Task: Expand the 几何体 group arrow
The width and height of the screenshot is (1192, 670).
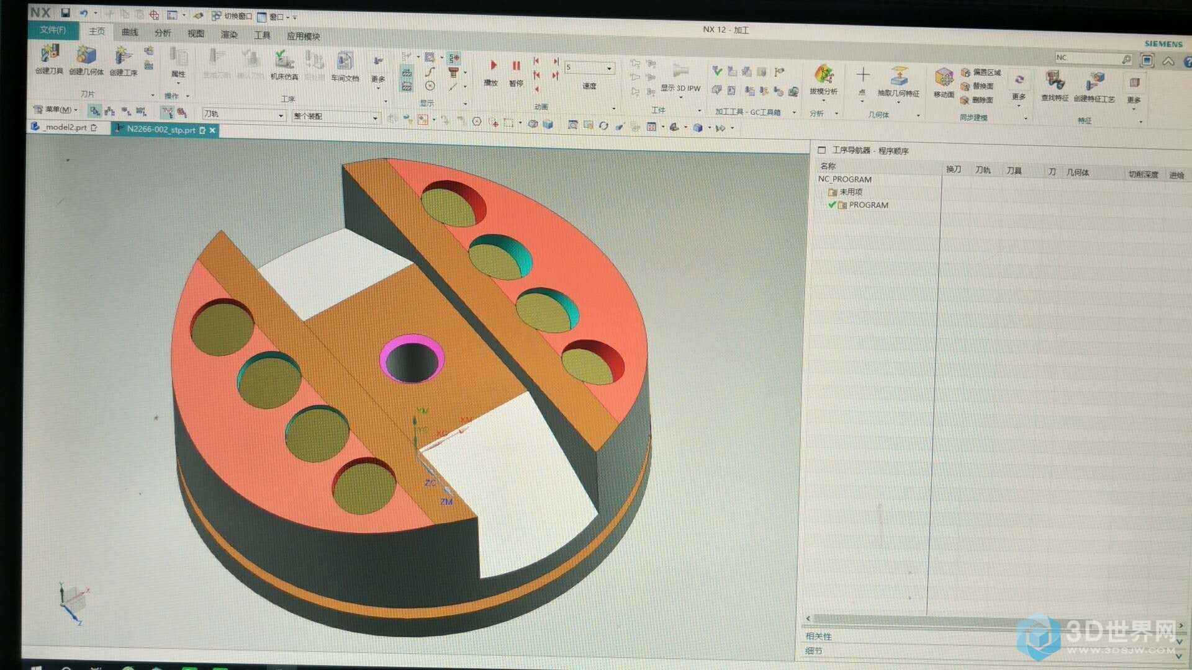Action: coord(918,115)
